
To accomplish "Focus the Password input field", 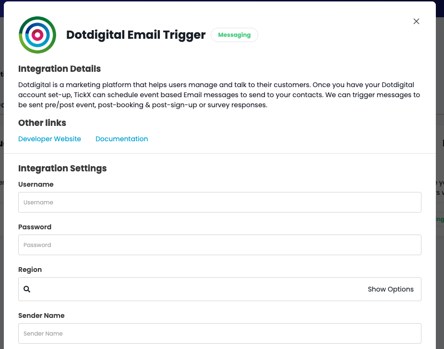I will [x=220, y=245].
